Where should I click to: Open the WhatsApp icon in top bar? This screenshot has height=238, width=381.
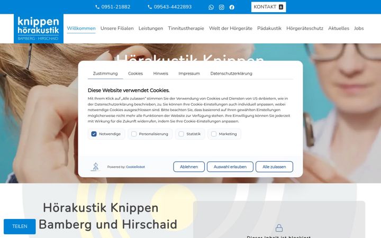(211, 7)
